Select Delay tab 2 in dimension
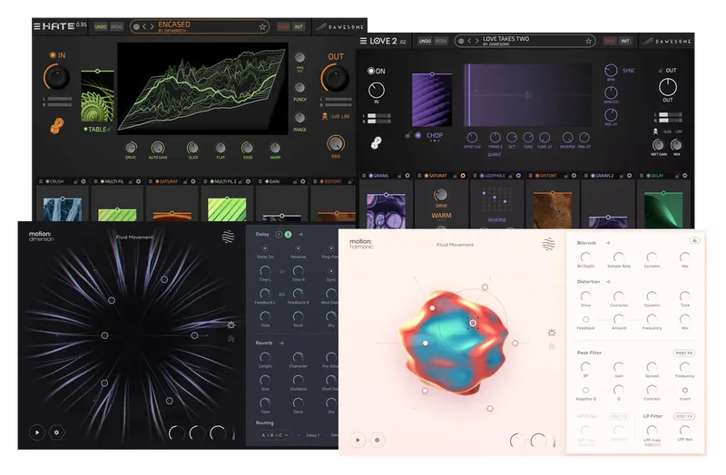Screen dimensions: 726x475 (288, 235)
